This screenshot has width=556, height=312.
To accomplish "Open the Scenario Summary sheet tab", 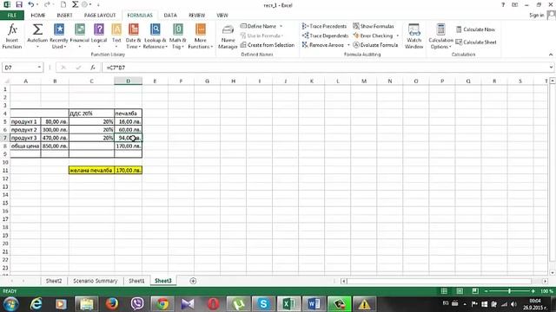I will point(95,281).
